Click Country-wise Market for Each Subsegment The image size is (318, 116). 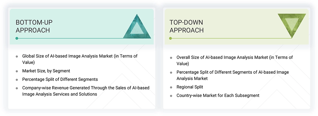point(218,96)
